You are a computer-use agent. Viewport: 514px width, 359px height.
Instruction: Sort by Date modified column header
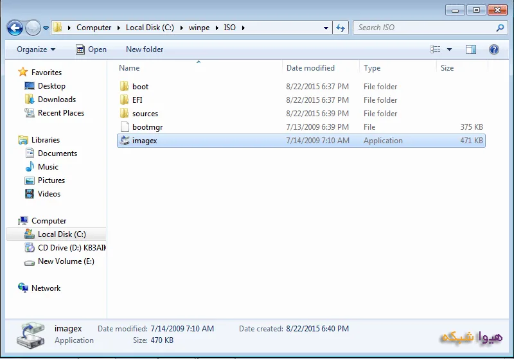tap(310, 68)
